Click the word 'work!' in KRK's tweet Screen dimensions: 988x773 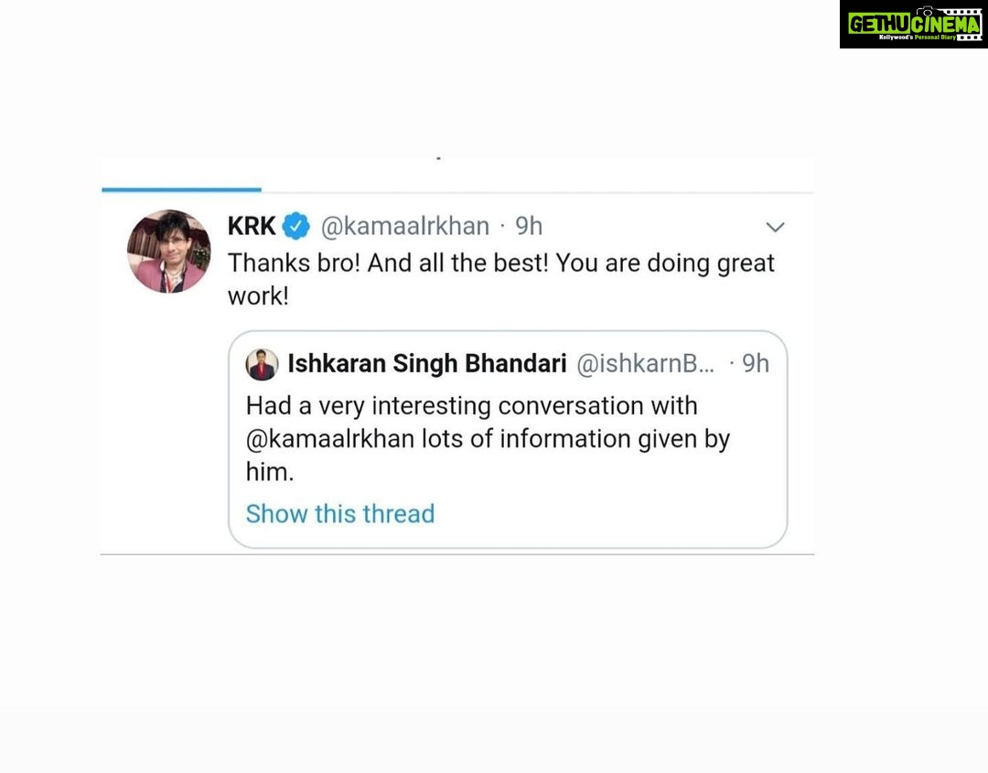(x=258, y=296)
